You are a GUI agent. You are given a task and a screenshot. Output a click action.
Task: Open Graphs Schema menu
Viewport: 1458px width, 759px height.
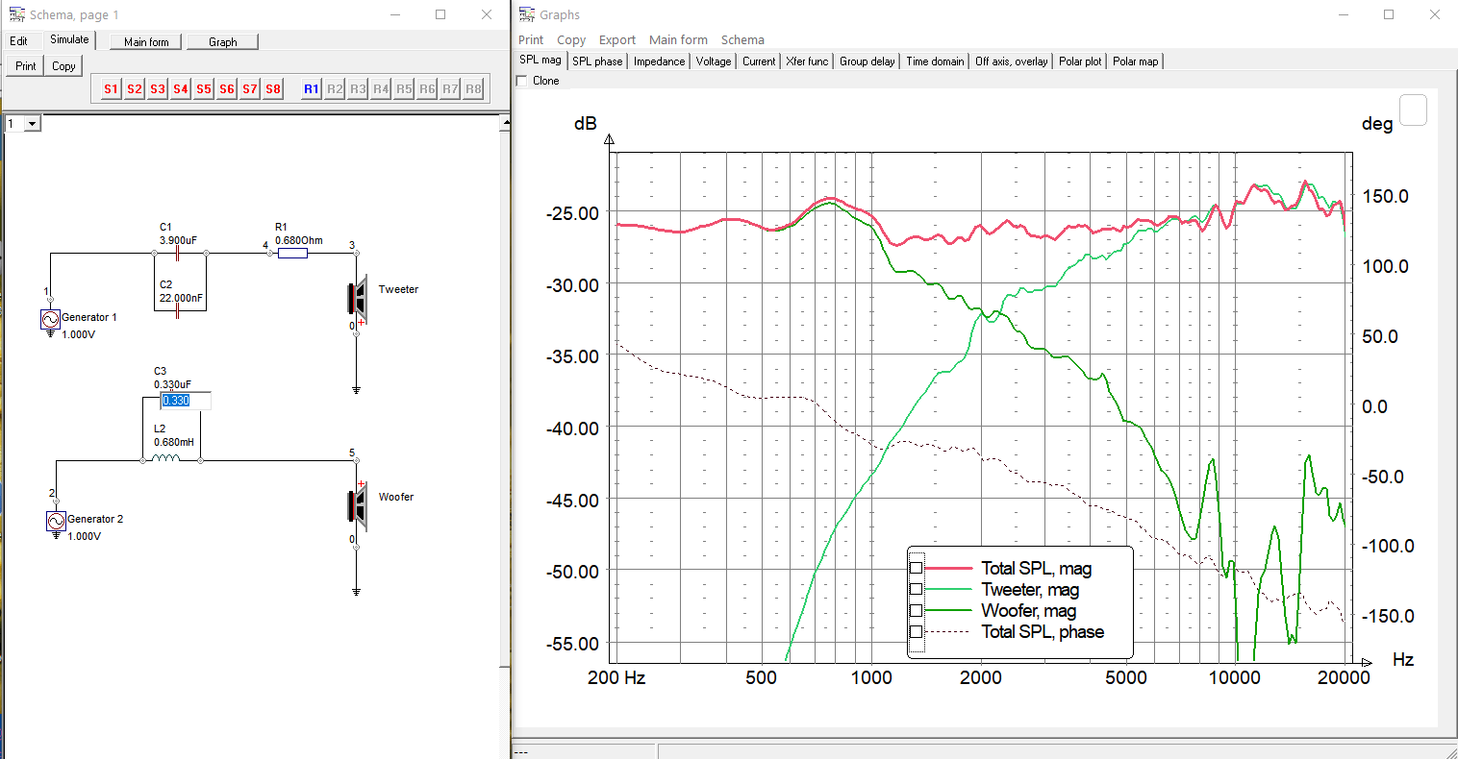click(743, 40)
